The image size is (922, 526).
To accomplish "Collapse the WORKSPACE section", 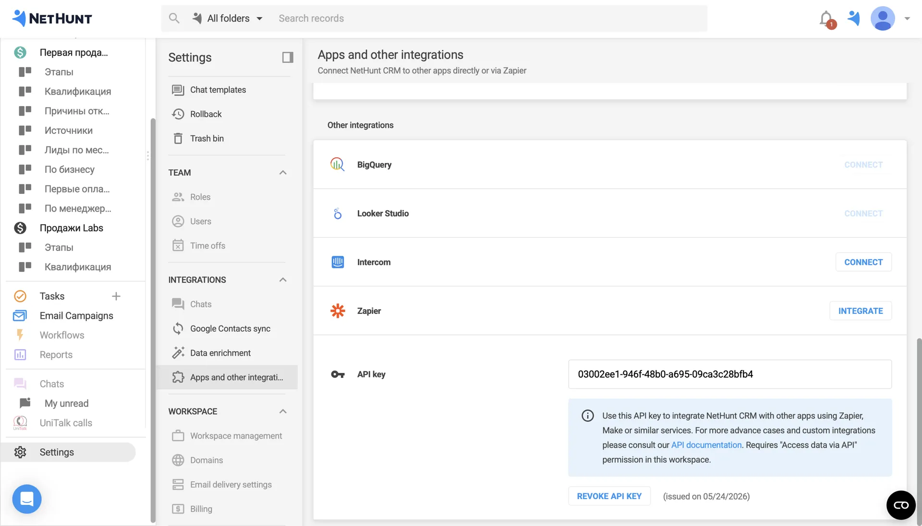I will point(283,411).
